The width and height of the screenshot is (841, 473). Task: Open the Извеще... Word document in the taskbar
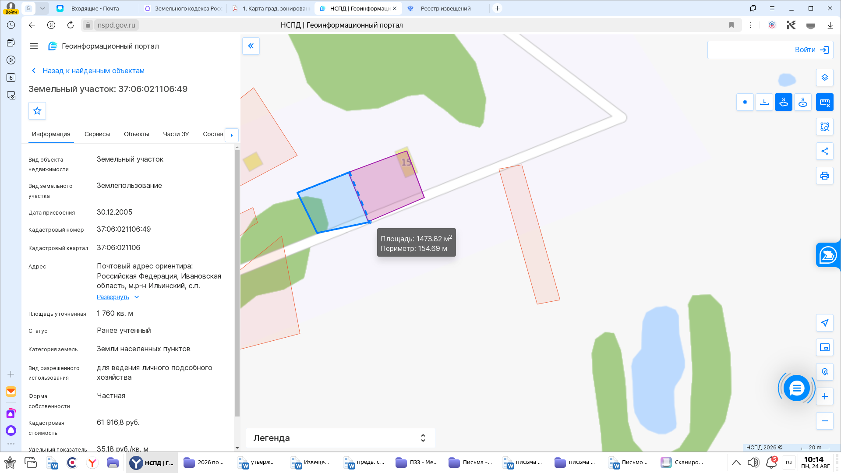(x=311, y=462)
